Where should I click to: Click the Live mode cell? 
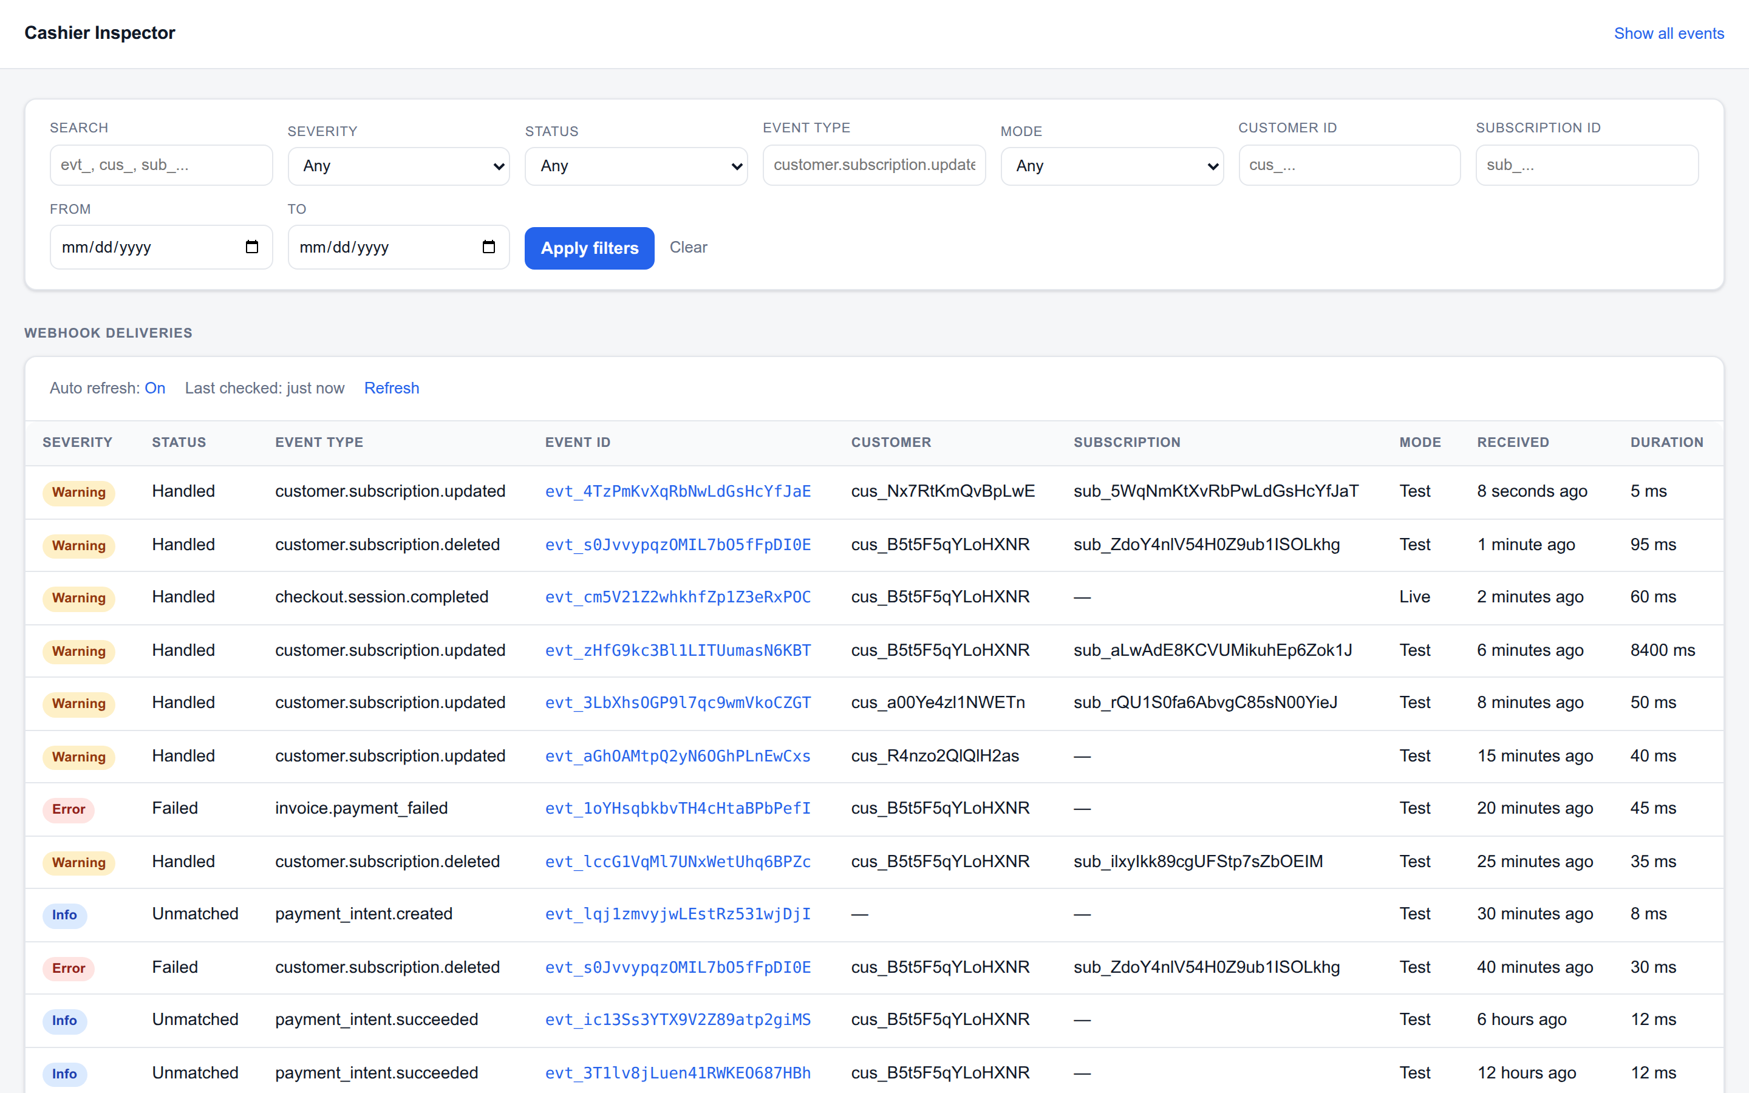click(x=1414, y=597)
